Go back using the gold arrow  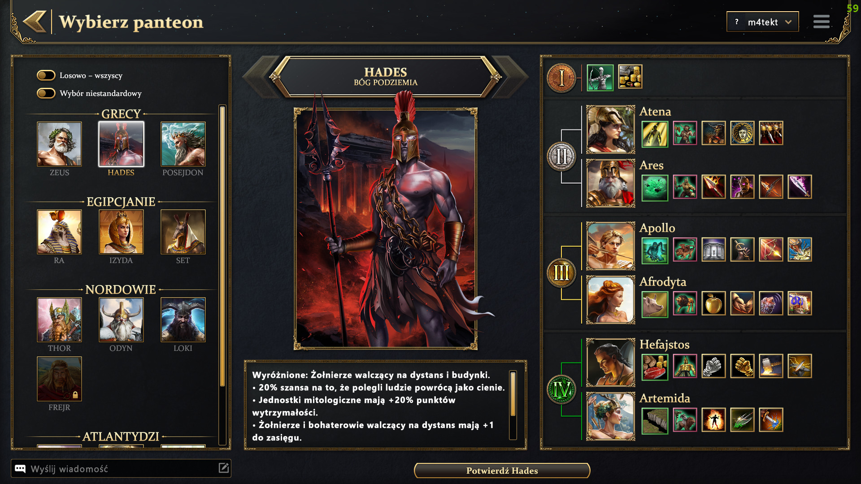[x=35, y=22]
